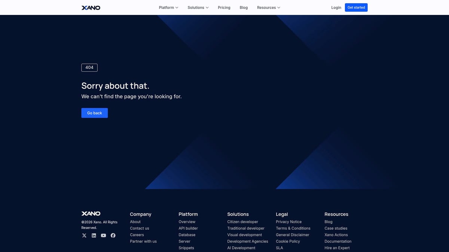Click the LinkedIn social icon
The width and height of the screenshot is (449, 252).
click(x=94, y=235)
